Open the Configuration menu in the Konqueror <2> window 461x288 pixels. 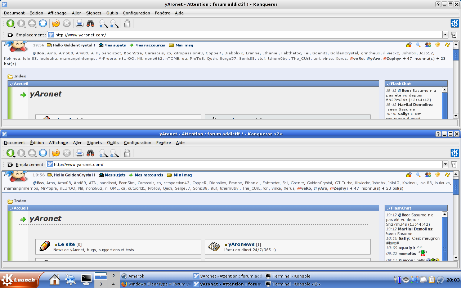click(138, 143)
